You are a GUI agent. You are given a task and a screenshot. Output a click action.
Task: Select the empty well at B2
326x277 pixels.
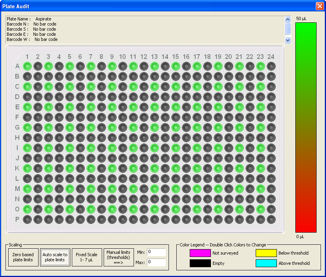click(38, 76)
